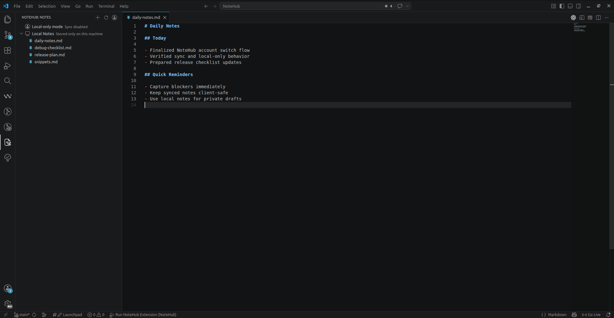Click the editor minimap preview
614x318 pixels.
(579, 27)
